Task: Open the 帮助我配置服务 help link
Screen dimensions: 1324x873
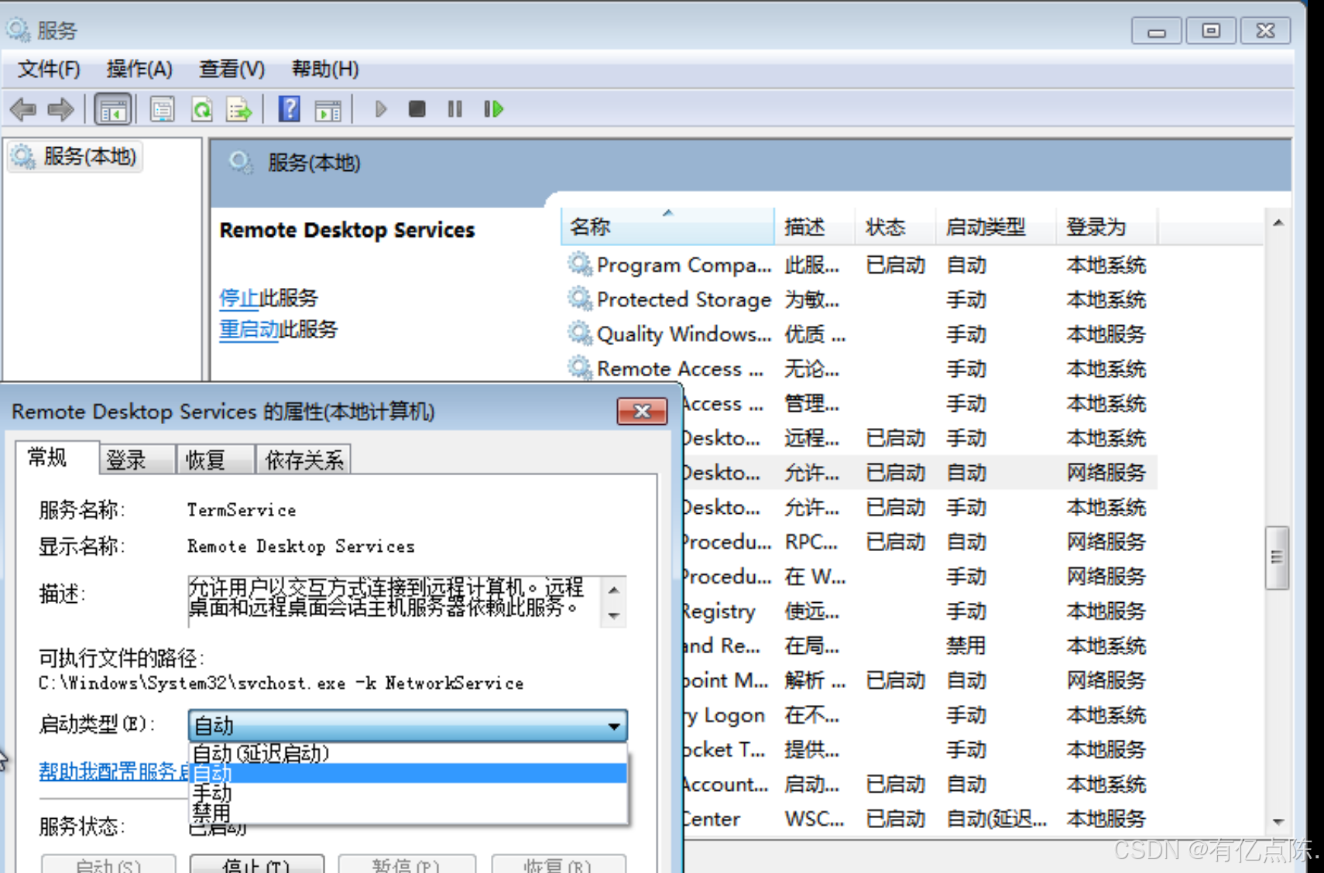Action: (114, 771)
